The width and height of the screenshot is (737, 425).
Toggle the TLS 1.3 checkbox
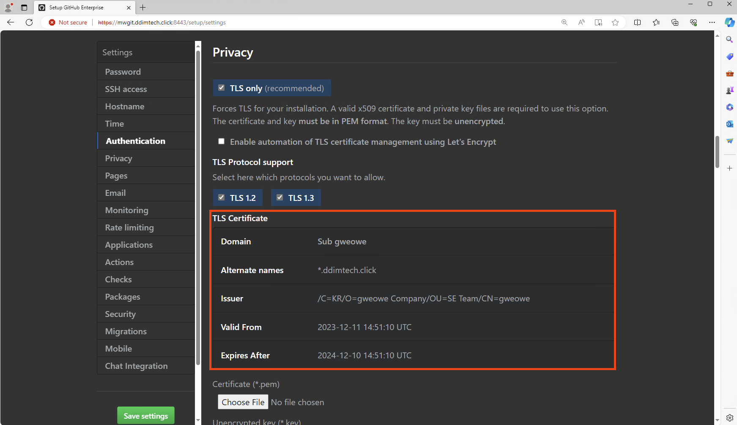click(279, 198)
